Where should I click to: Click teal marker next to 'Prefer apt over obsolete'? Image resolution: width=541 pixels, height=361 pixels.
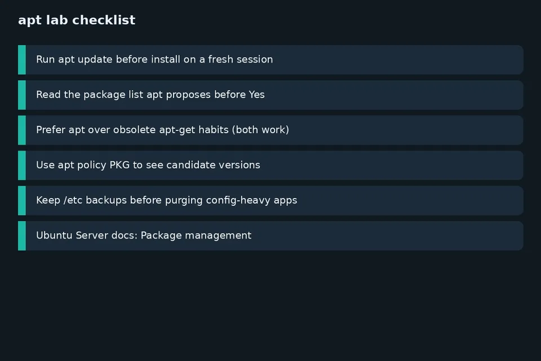pos(22,130)
